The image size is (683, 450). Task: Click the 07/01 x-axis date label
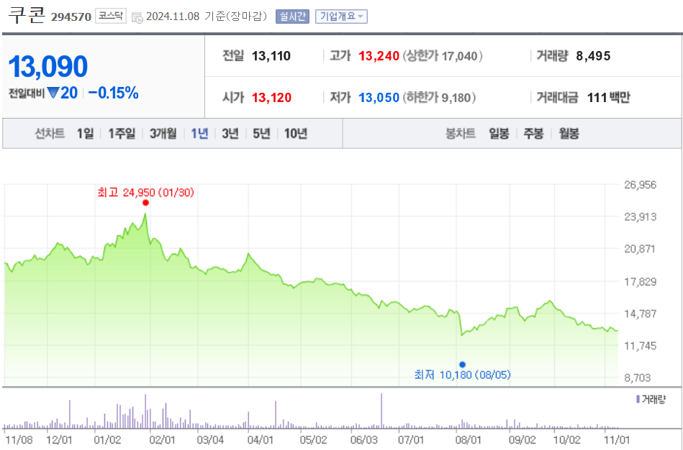click(411, 439)
